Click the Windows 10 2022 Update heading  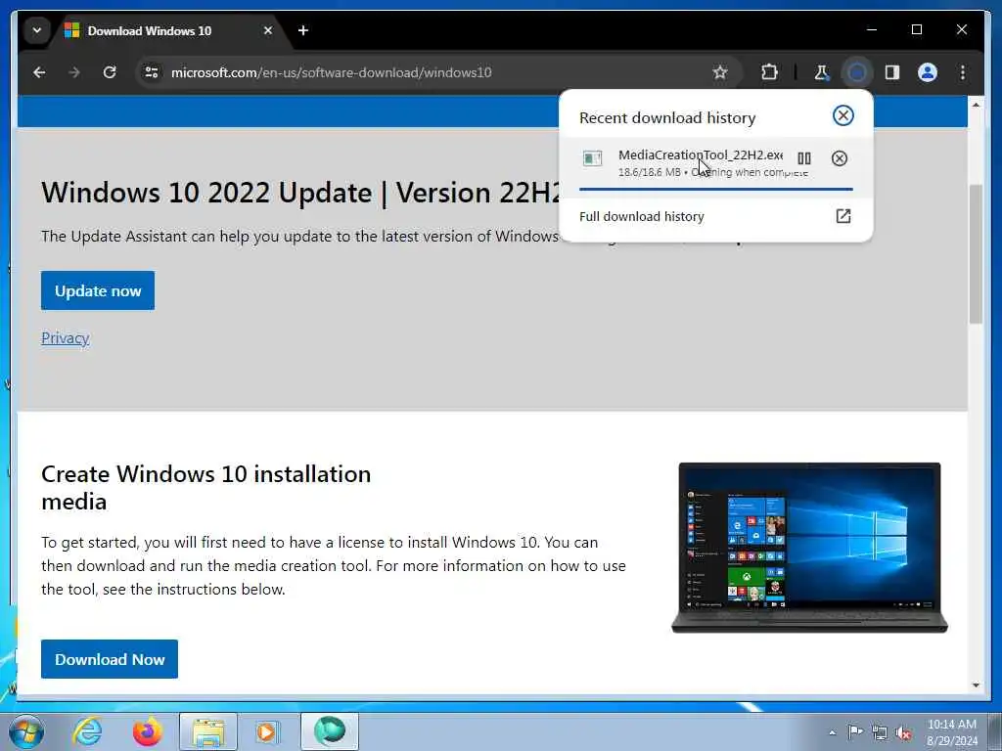coord(300,193)
